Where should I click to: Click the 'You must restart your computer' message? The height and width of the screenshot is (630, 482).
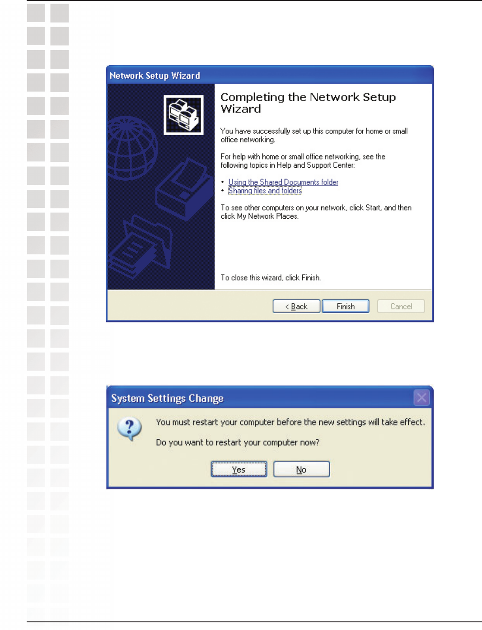tap(290, 422)
